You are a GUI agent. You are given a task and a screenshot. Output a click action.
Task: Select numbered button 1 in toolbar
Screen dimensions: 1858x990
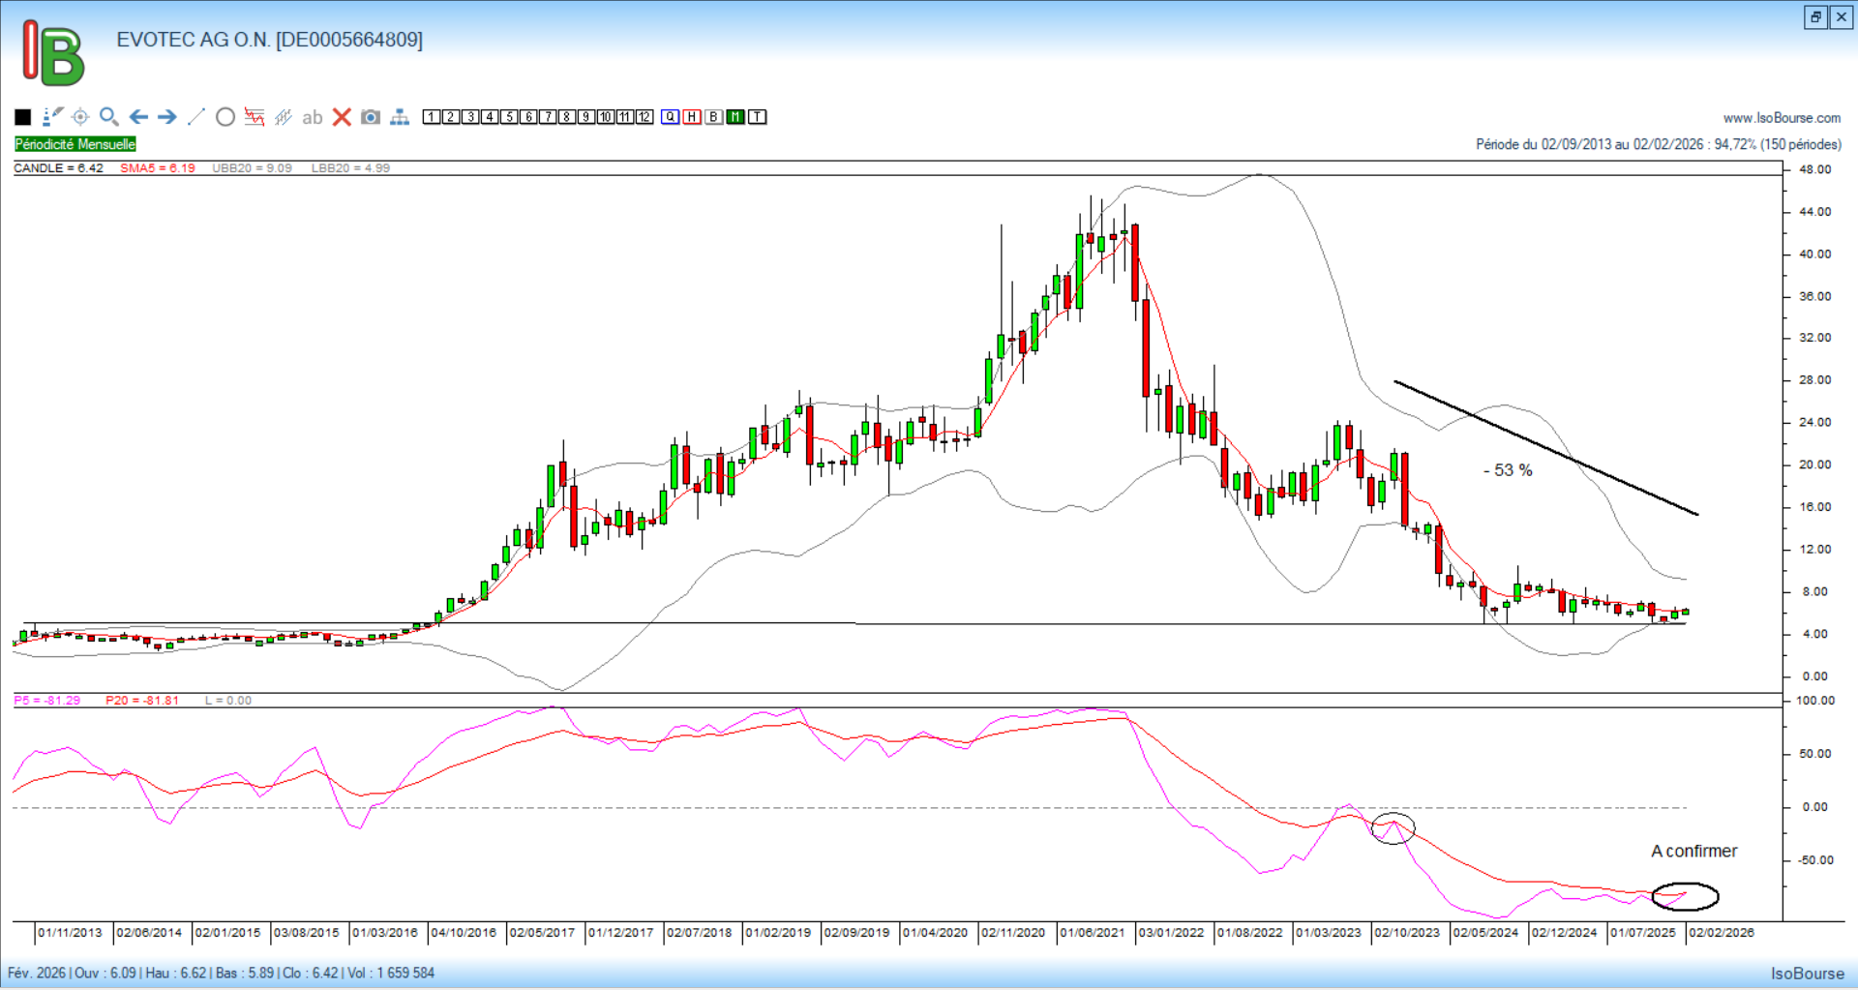pyautogui.click(x=432, y=117)
